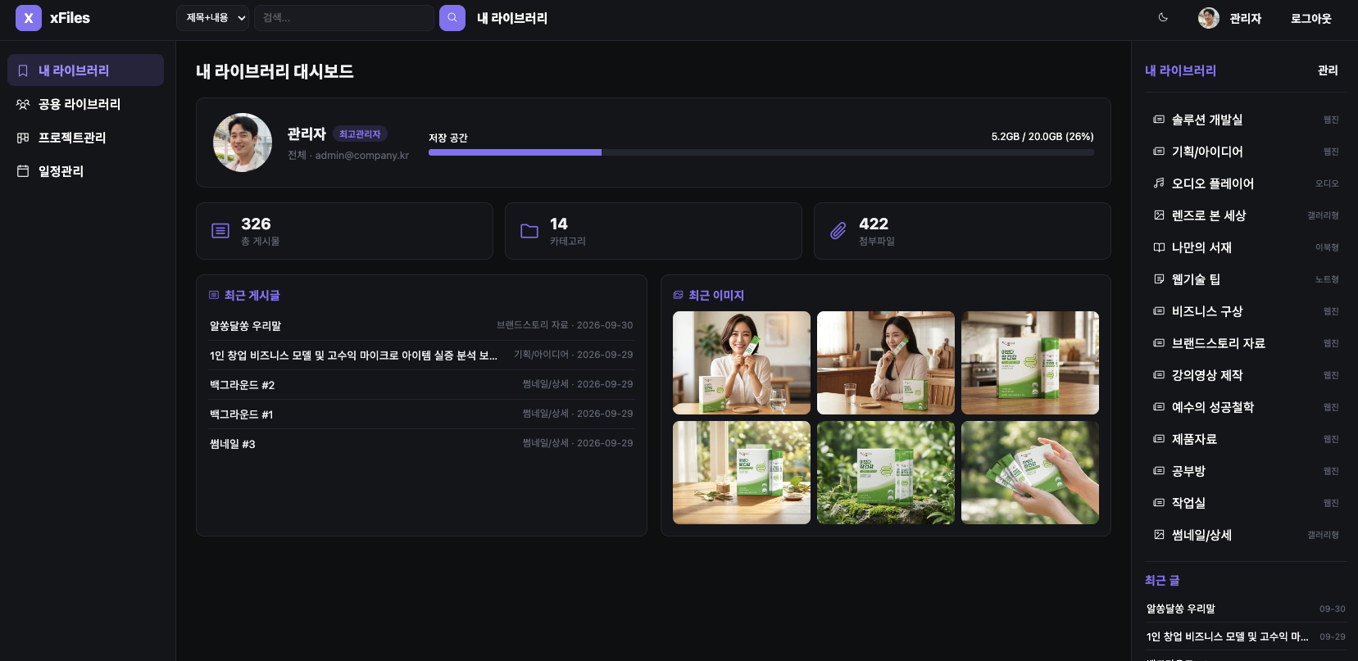
Task: Click 로그아웃 to log out
Action: [1311, 18]
